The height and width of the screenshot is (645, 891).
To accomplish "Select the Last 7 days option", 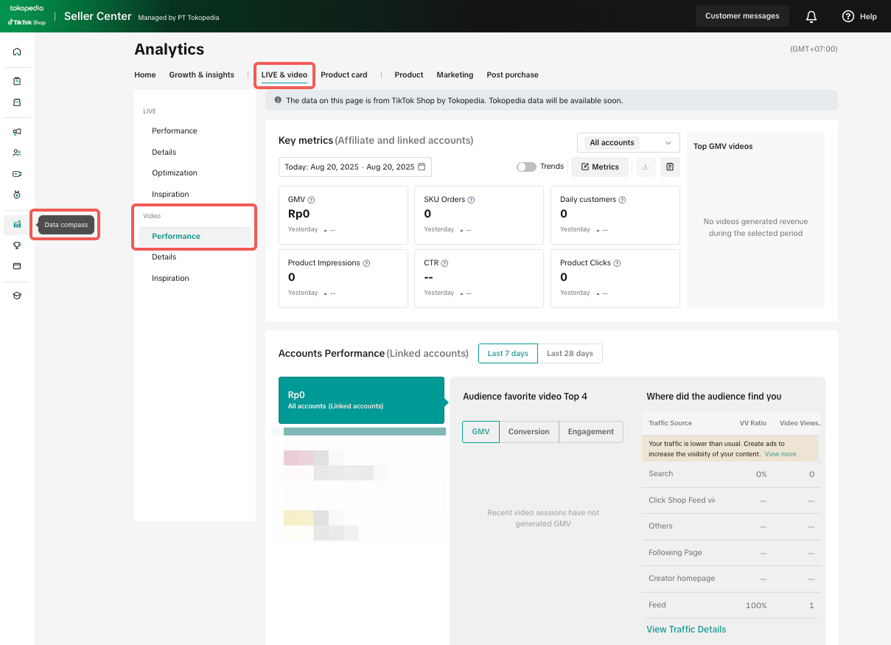I will coord(508,354).
